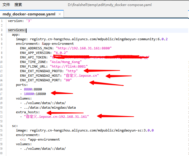Image resolution: width=189 pixels, height=156 pixels.
Task: Click the app image registry line
Action: tap(91, 39)
